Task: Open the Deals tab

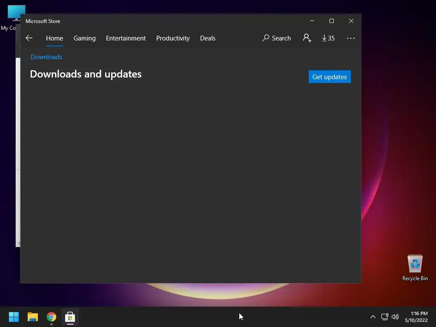Action: pos(208,38)
